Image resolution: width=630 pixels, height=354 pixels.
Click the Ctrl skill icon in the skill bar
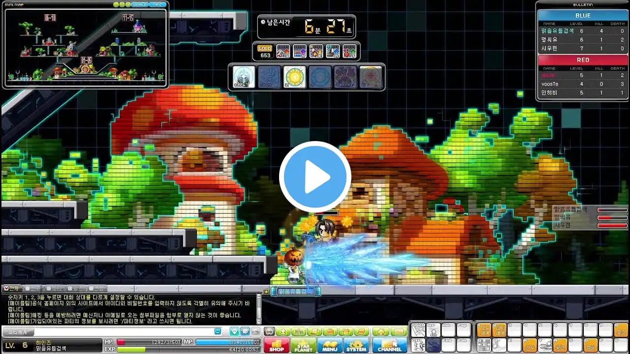[244, 77]
